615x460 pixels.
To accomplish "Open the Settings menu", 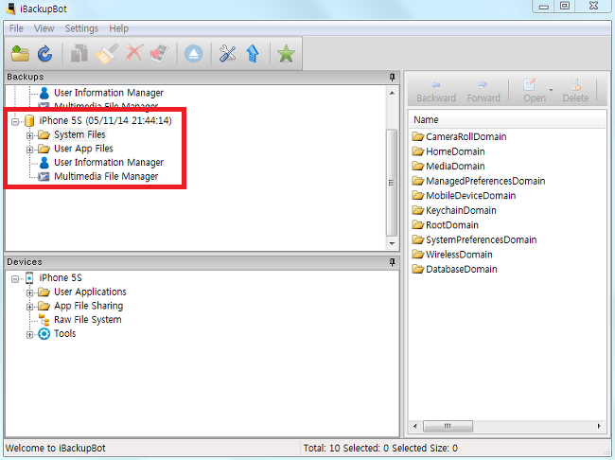I will pos(81,28).
